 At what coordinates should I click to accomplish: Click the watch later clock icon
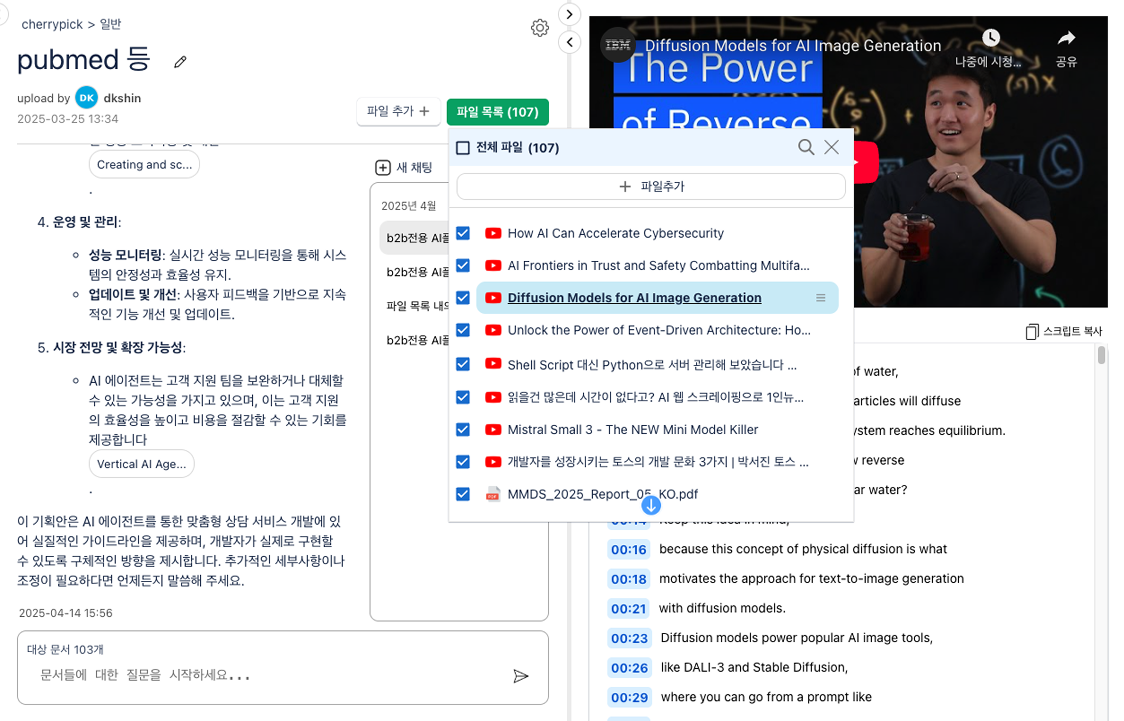(991, 38)
